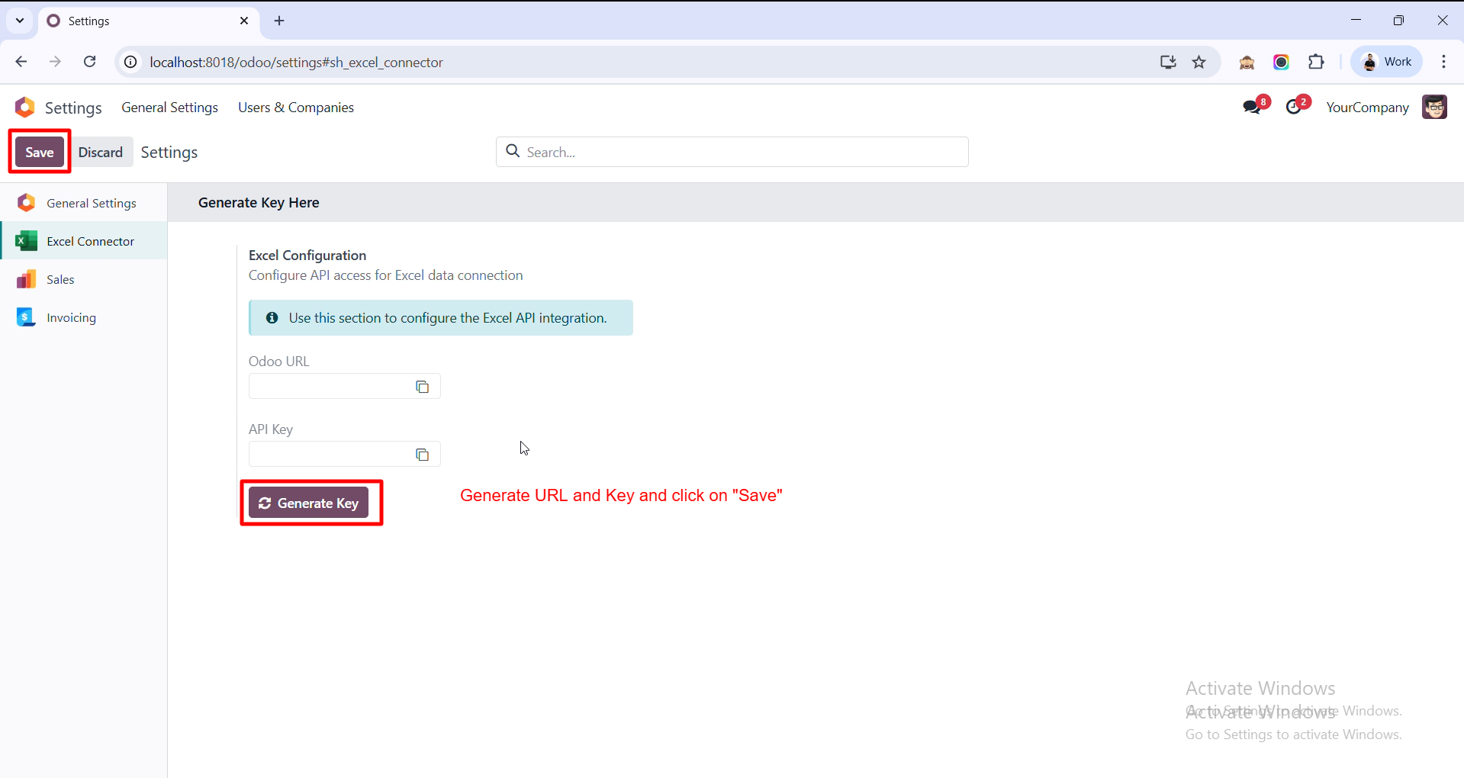Click the address bar URL

click(x=297, y=63)
